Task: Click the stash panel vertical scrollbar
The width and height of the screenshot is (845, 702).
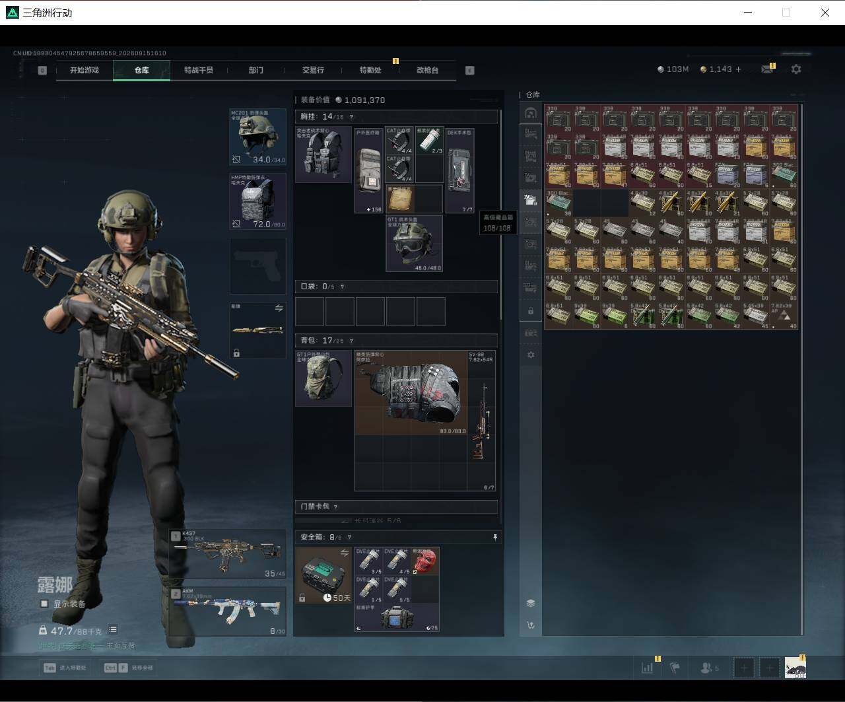Action: [802, 369]
